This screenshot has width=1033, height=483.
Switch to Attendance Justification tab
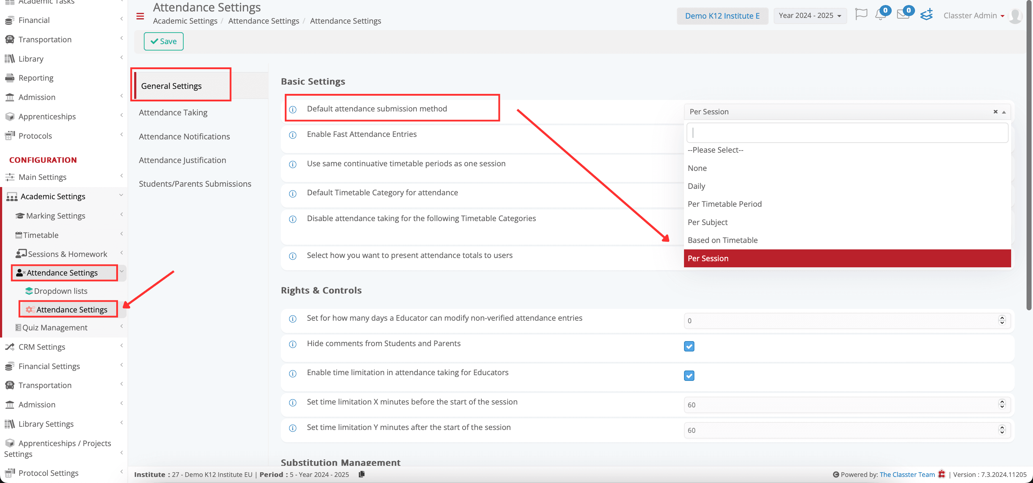point(182,160)
